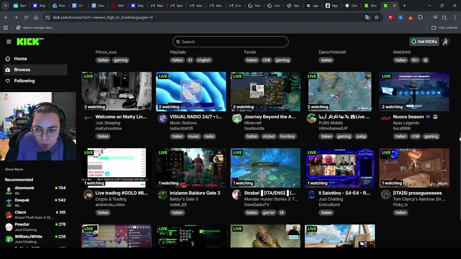
Task: Open VISUAL RADIO 24/7 stream thumbnail
Action: (191, 92)
